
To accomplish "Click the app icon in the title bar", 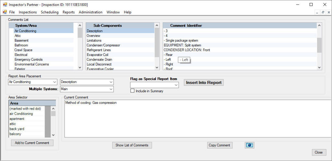I will [5, 5].
